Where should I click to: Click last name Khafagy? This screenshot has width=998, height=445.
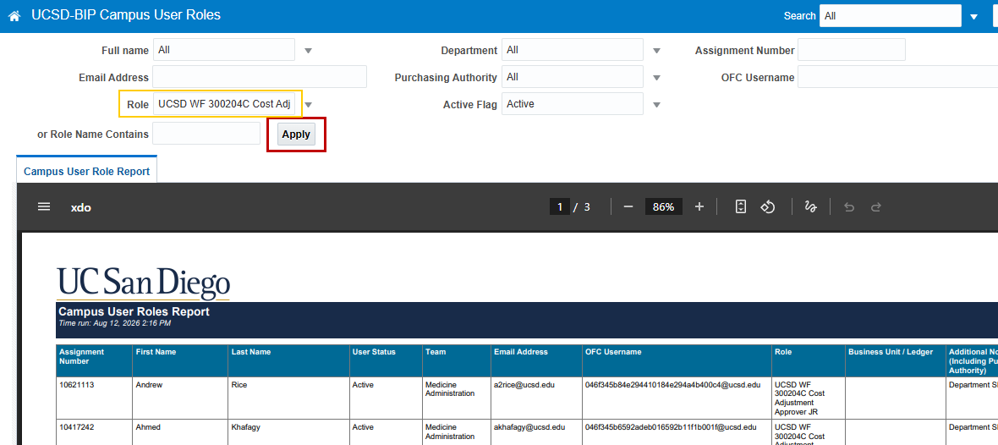pos(245,427)
